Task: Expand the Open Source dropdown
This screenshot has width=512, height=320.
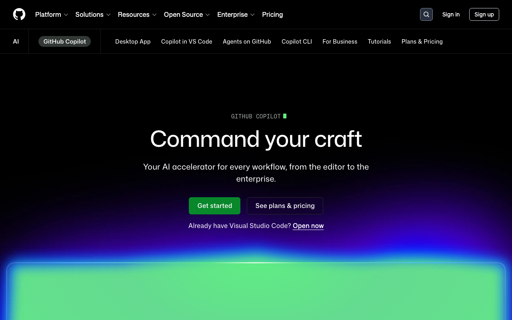Action: click(187, 14)
